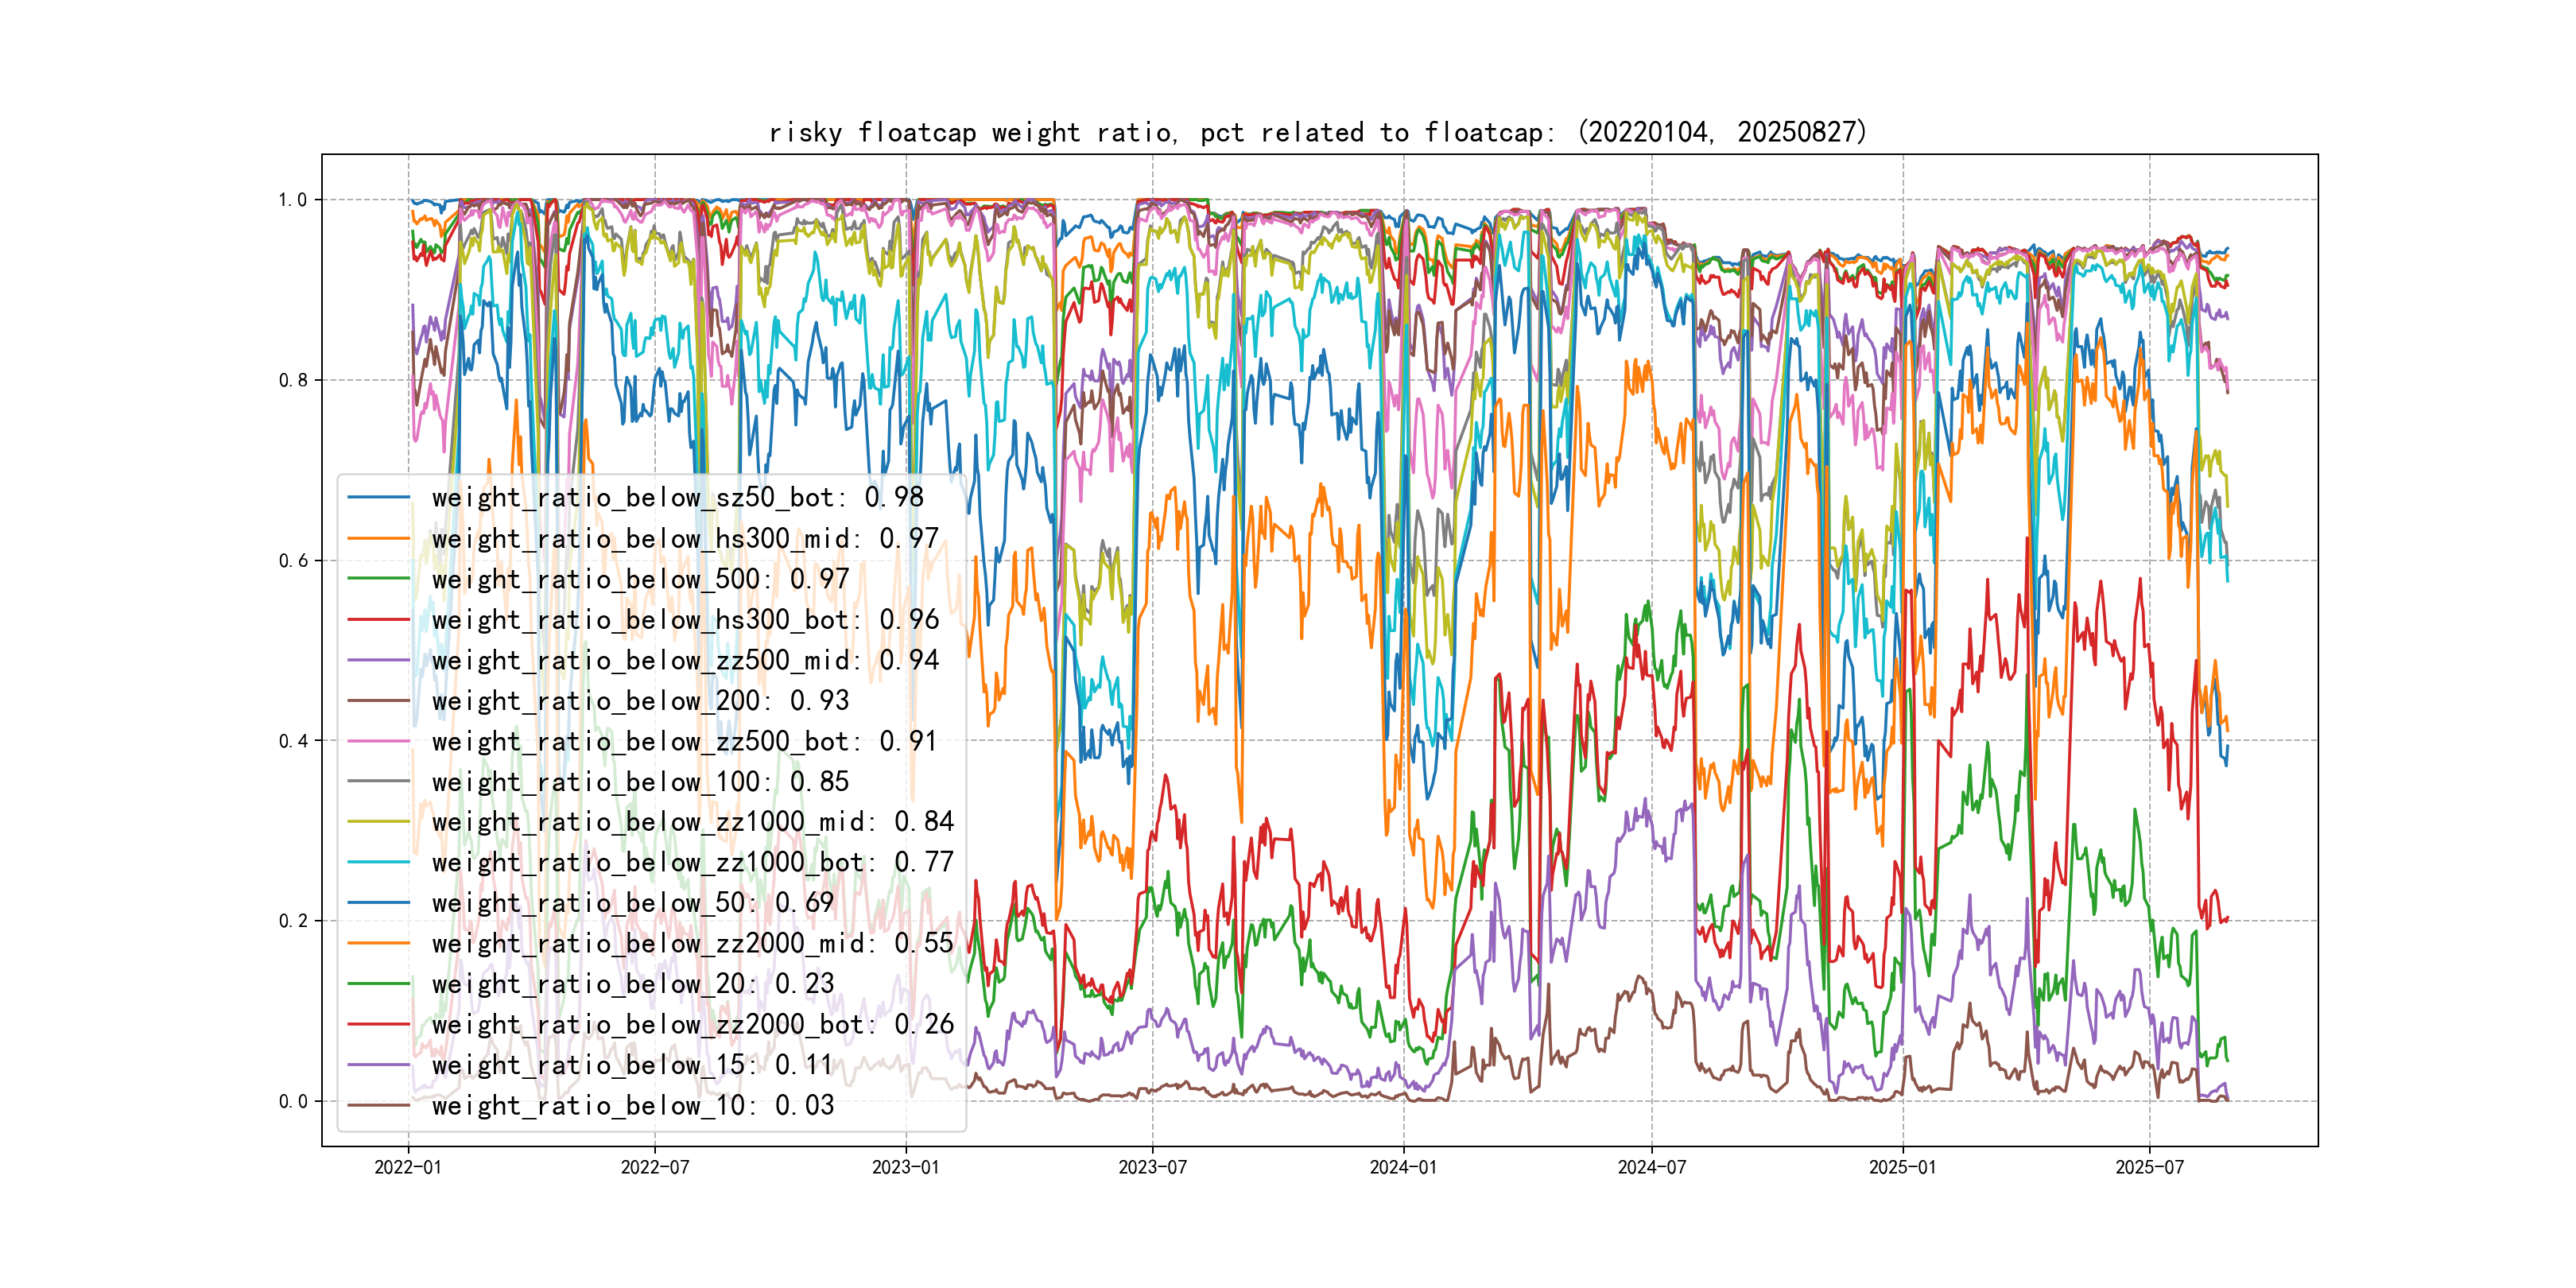
Task: Click the weight_ratio_below_200 legend label
Action: point(640,701)
